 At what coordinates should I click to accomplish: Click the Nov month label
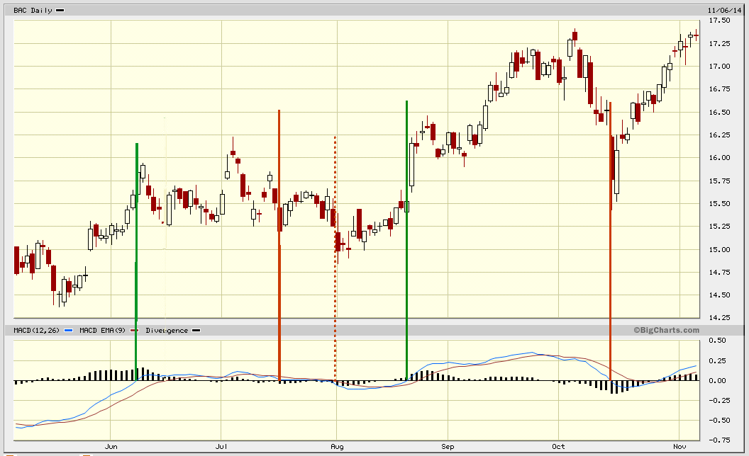pyautogui.click(x=679, y=447)
